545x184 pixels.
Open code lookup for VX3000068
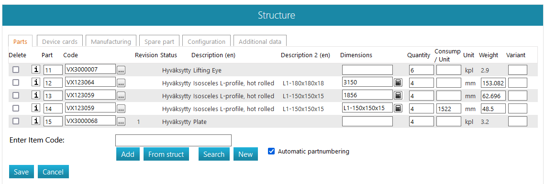121,122
